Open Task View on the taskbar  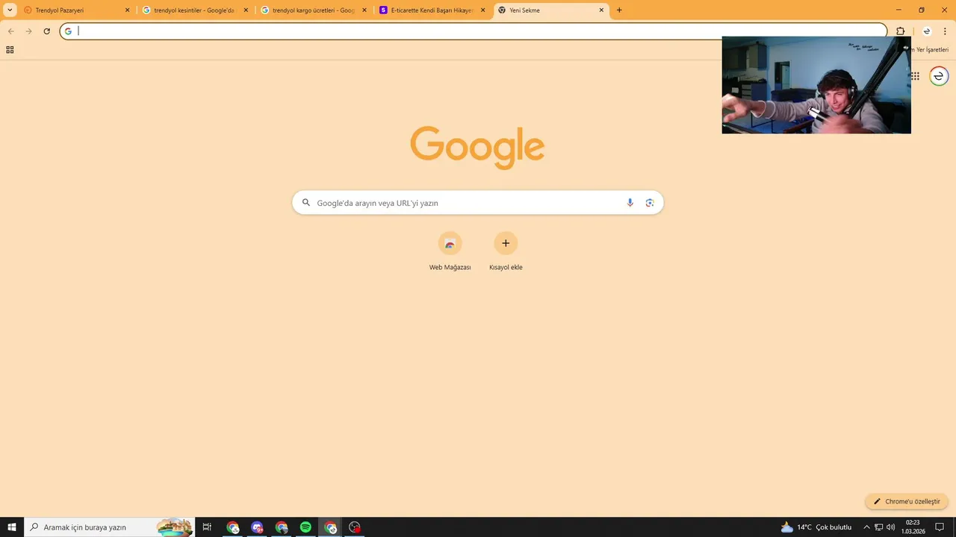click(x=207, y=527)
